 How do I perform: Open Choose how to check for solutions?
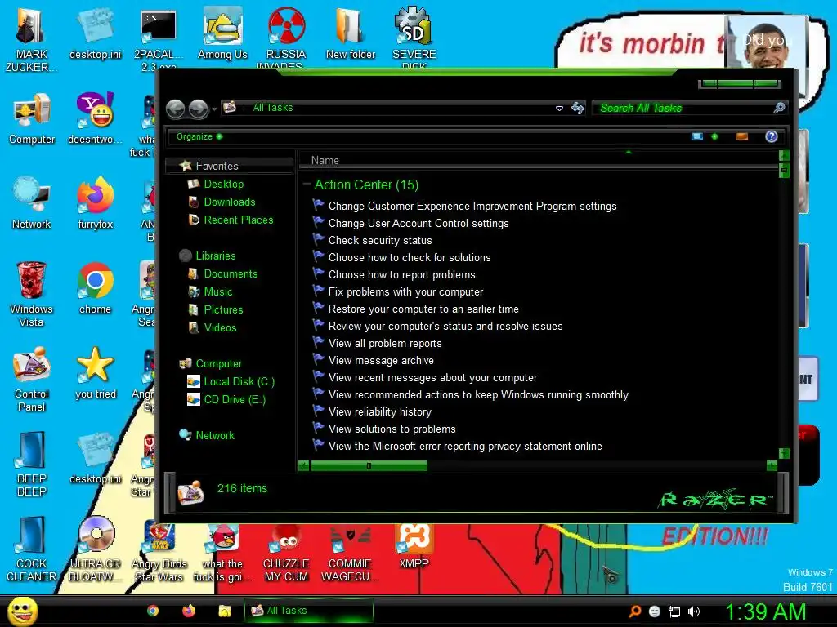[x=409, y=257]
